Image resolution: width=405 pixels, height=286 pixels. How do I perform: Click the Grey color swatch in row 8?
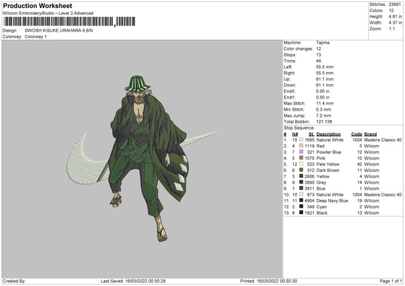click(301, 182)
